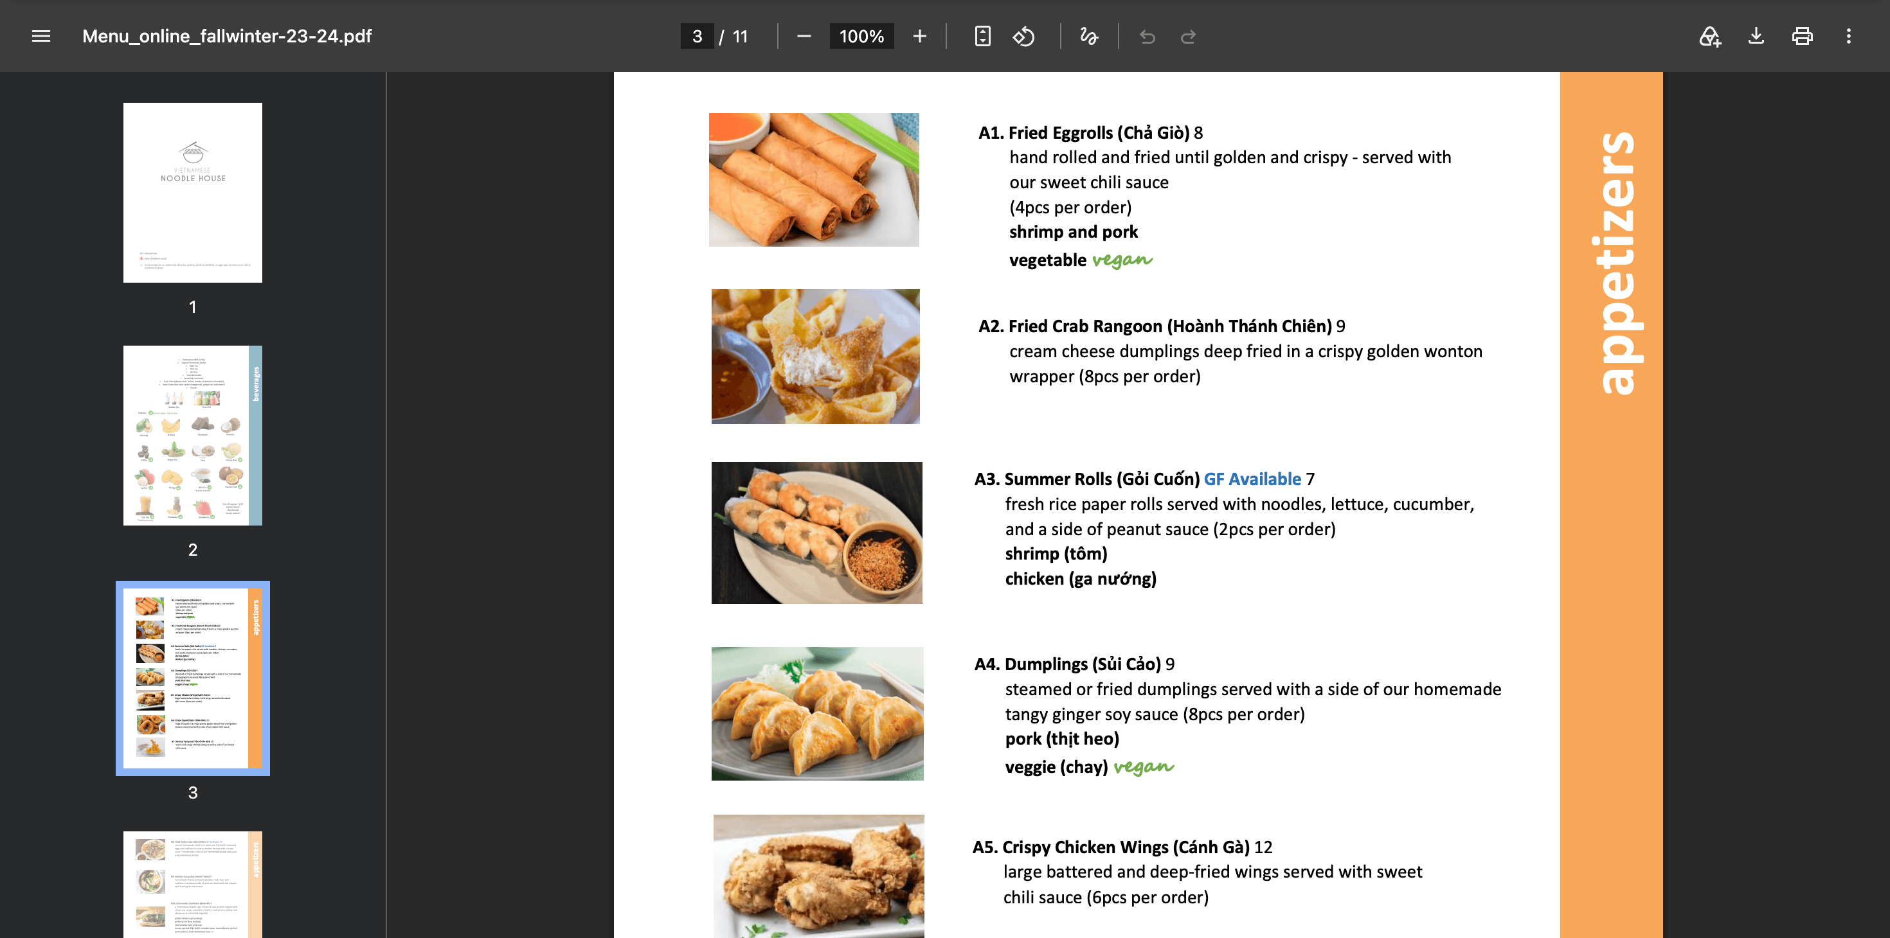This screenshot has height=938, width=1890.
Task: Click the redo arrow icon
Action: (x=1189, y=36)
